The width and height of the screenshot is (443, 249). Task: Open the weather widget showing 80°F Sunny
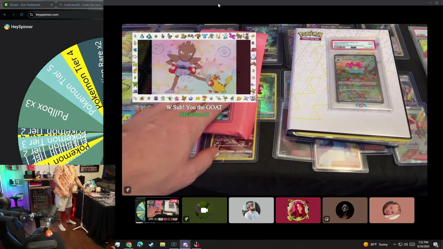[376, 245]
